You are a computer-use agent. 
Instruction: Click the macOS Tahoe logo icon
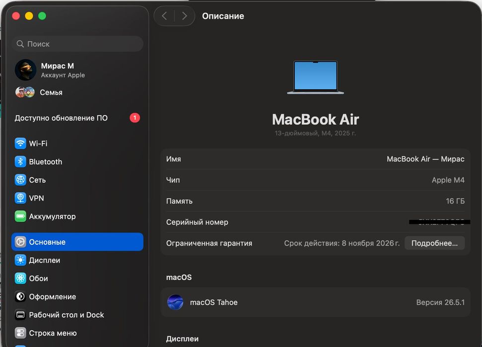[175, 302]
